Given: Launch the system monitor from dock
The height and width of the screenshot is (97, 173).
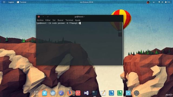Looking at the screenshot, I should 128,93.
